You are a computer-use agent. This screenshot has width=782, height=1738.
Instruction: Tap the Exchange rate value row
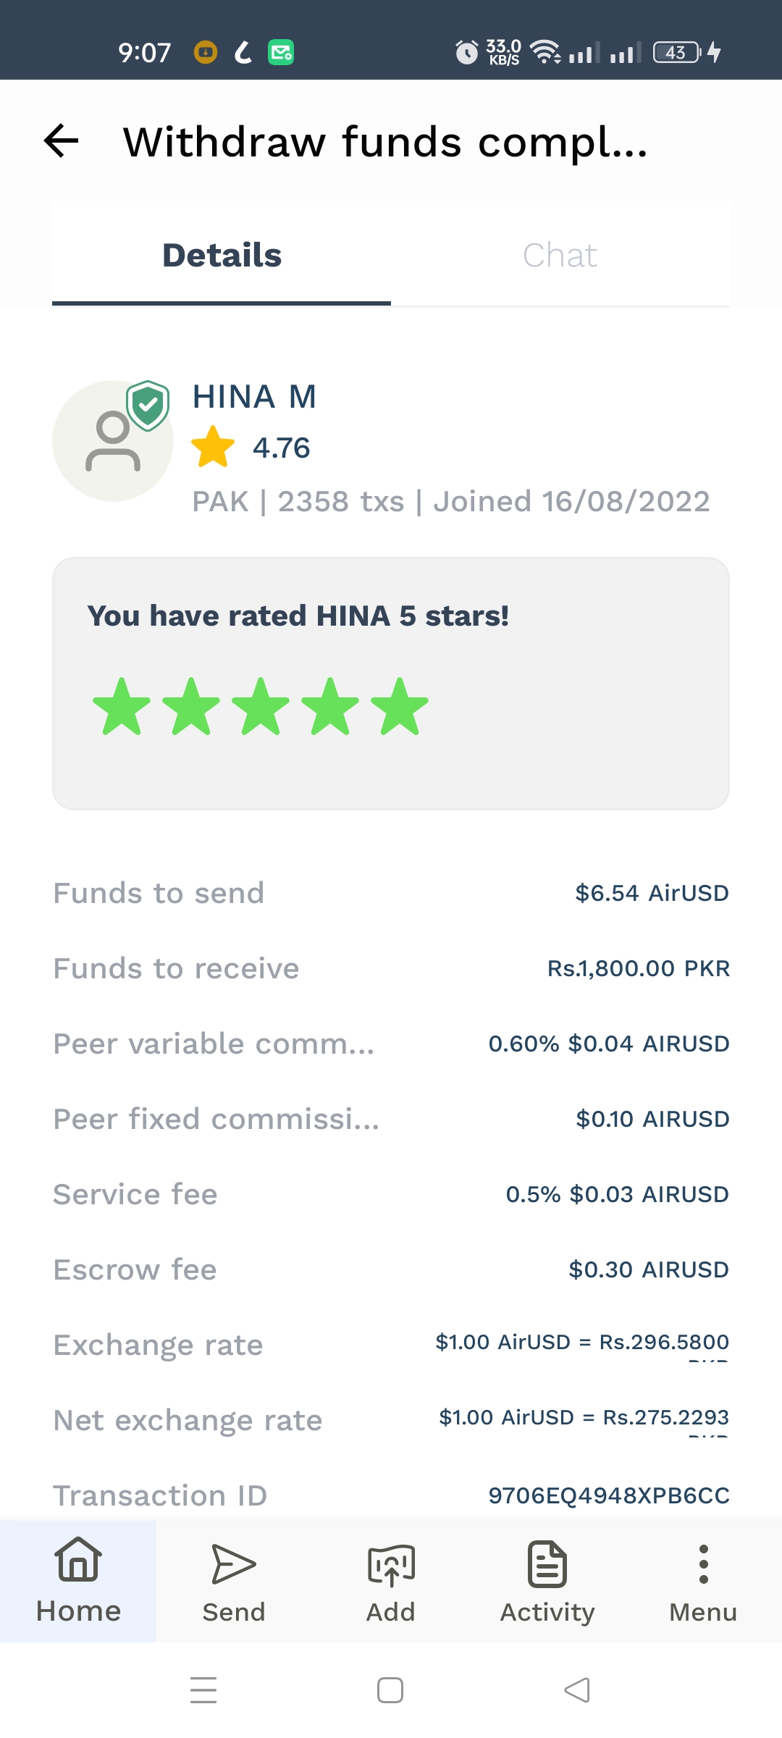(x=582, y=1343)
